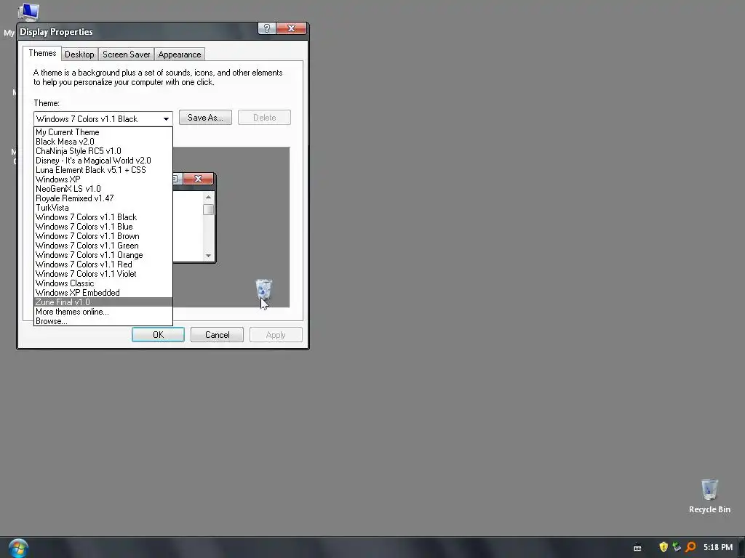This screenshot has height=558, width=745.
Task: Click the yellow security shield tray icon
Action: tap(664, 547)
